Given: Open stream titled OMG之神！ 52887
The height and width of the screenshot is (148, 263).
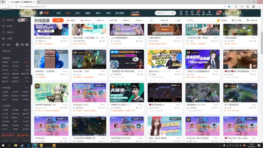Looking at the screenshot, I should click(x=81, y=71).
